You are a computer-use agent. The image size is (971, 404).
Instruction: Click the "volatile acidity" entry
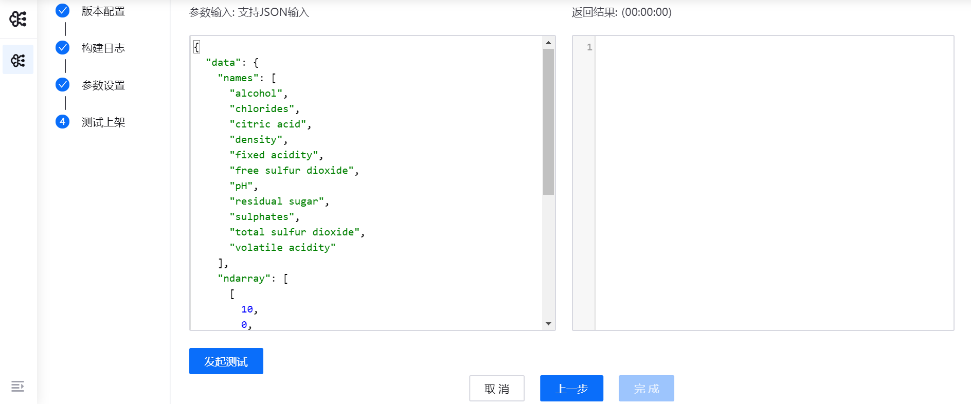282,247
